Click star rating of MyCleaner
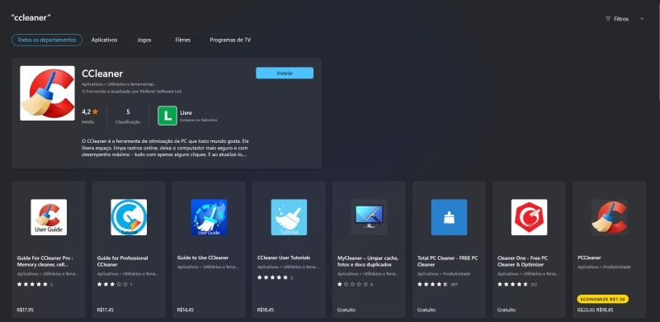 click(352, 285)
